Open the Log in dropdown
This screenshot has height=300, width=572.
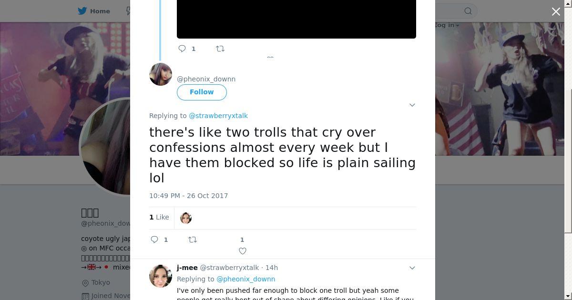pyautogui.click(x=446, y=25)
